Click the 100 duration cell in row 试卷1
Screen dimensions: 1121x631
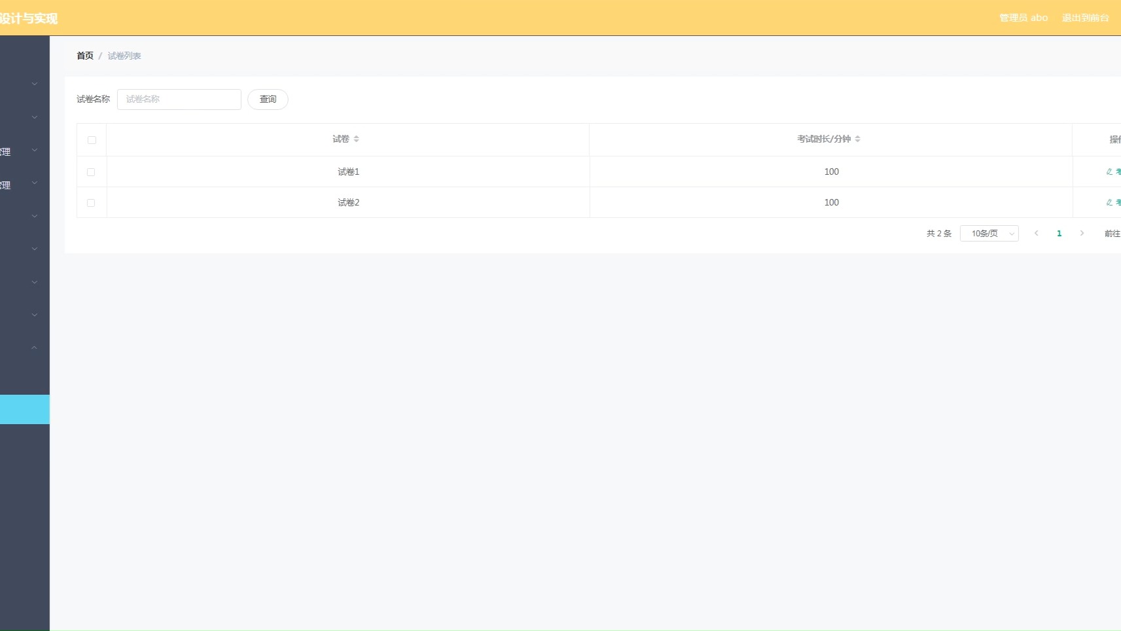[x=831, y=171]
